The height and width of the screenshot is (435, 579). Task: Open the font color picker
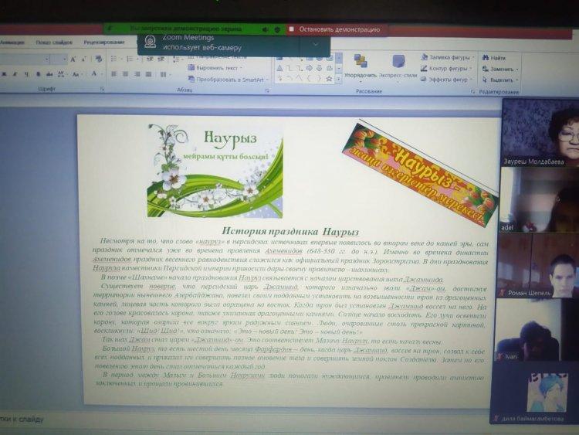point(94,74)
